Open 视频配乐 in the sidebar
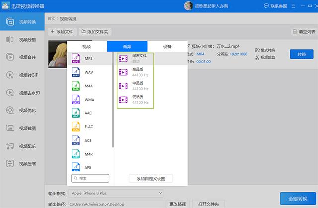The image size is (318, 208). coord(22,146)
